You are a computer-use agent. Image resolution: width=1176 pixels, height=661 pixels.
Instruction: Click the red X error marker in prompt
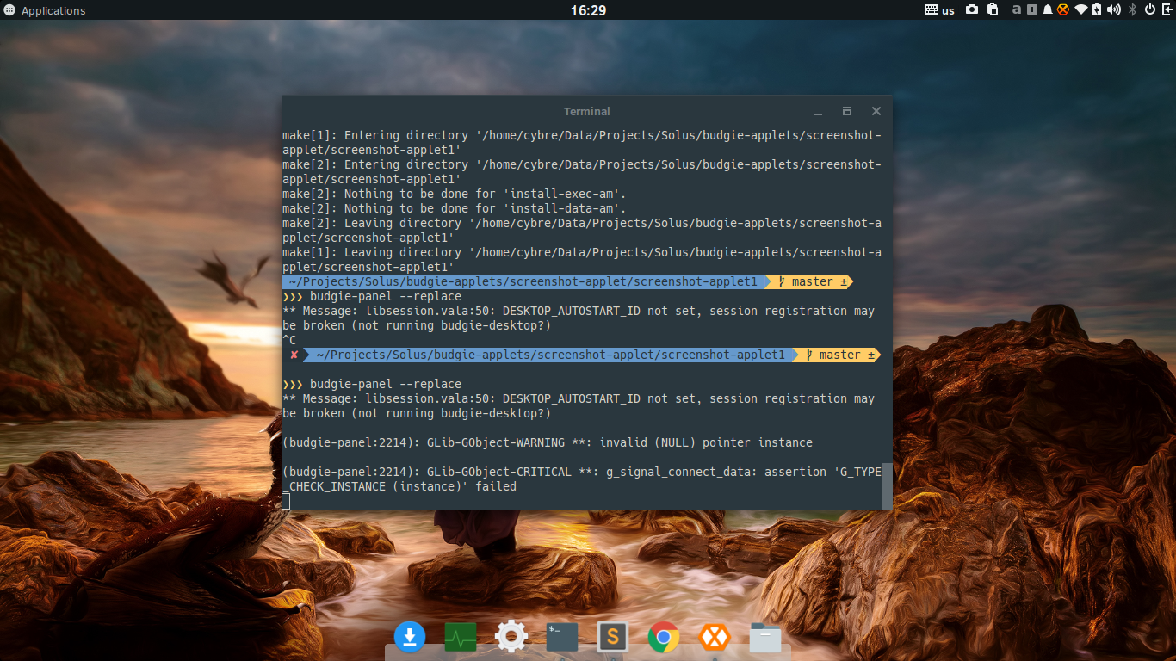coord(294,355)
